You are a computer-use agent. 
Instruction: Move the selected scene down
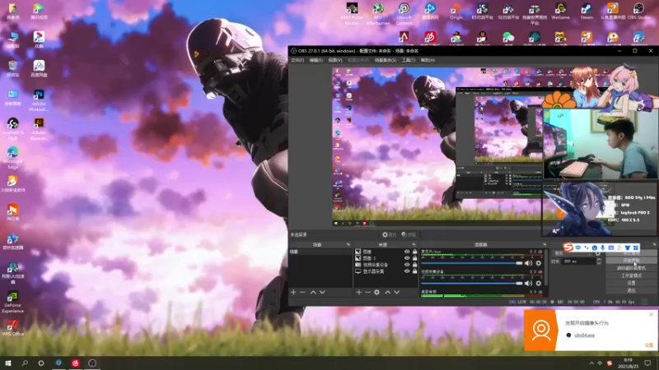[322, 292]
